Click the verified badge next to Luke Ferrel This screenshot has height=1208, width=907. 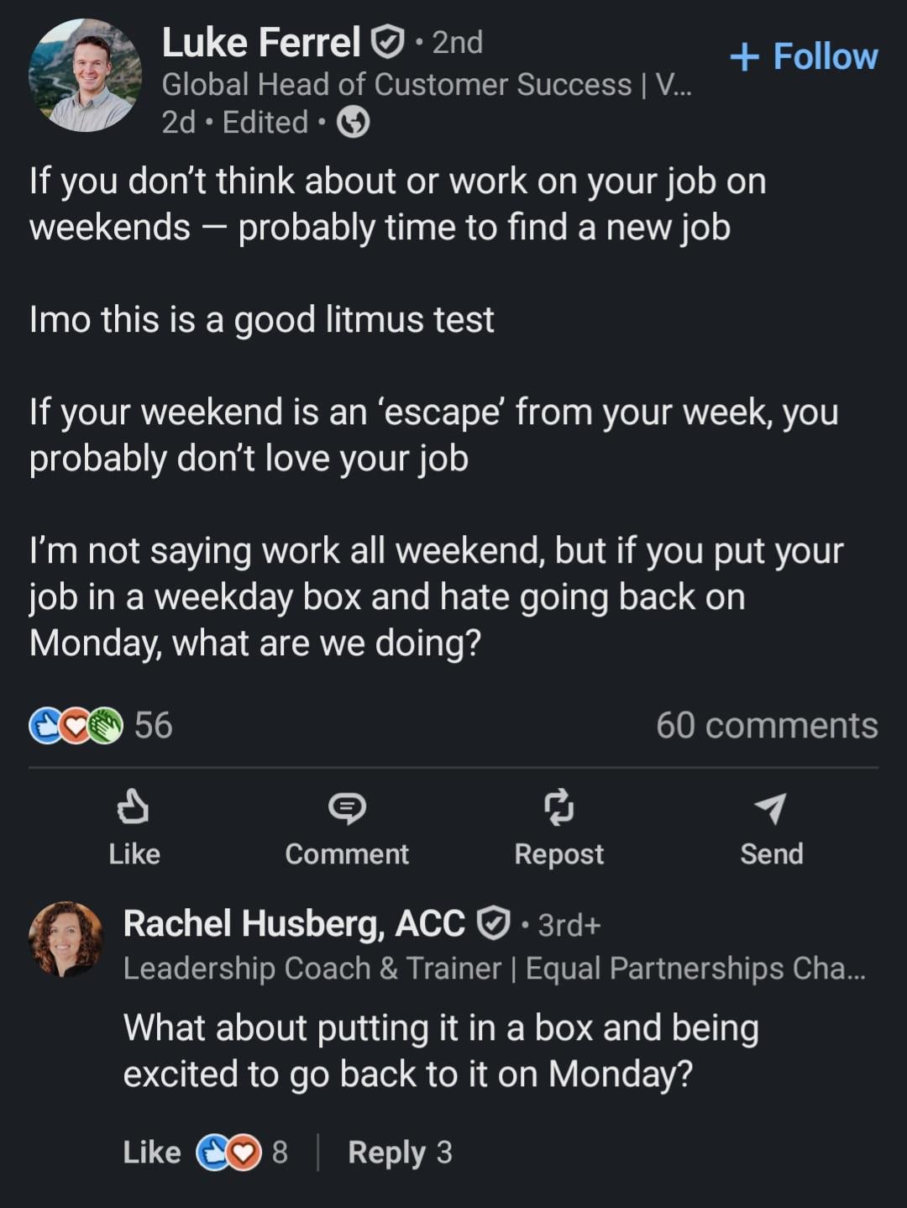[x=387, y=43]
